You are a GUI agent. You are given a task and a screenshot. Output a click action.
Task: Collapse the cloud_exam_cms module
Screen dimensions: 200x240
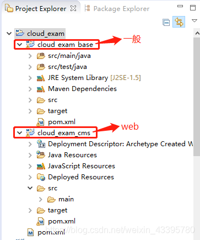pyautogui.click(x=19, y=132)
